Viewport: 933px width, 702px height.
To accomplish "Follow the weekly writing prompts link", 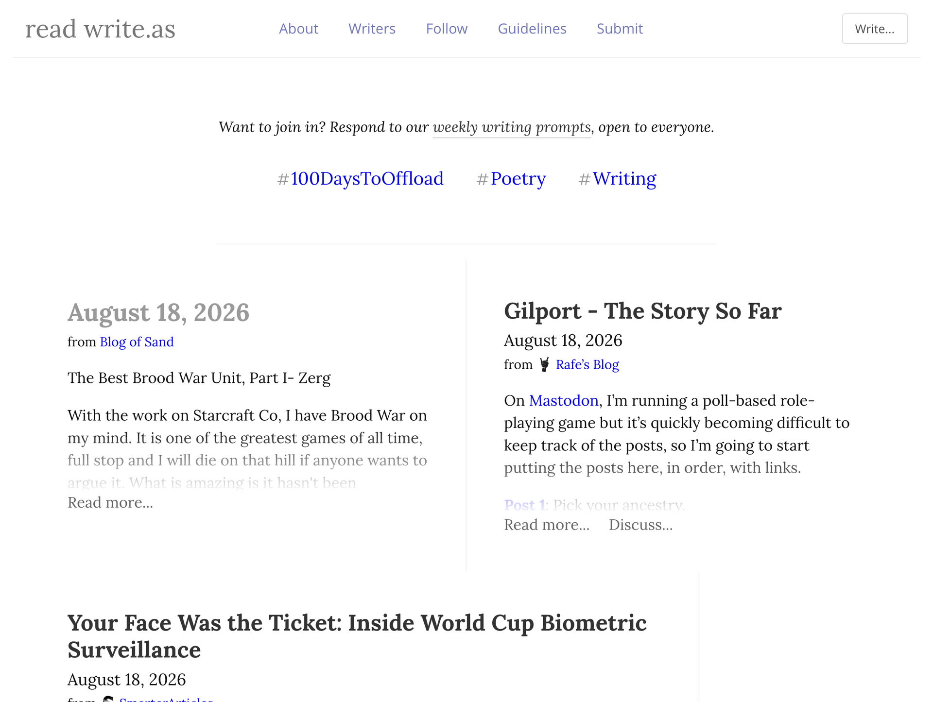I will pyautogui.click(x=512, y=127).
